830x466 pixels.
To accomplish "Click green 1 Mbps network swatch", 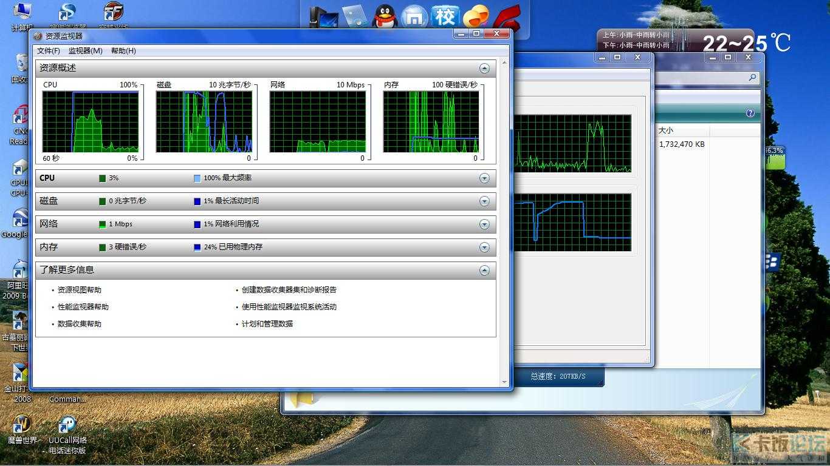I will 102,225.
